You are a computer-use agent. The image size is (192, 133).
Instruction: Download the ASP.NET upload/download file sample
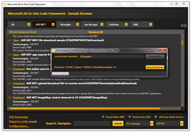click(x=19, y=83)
